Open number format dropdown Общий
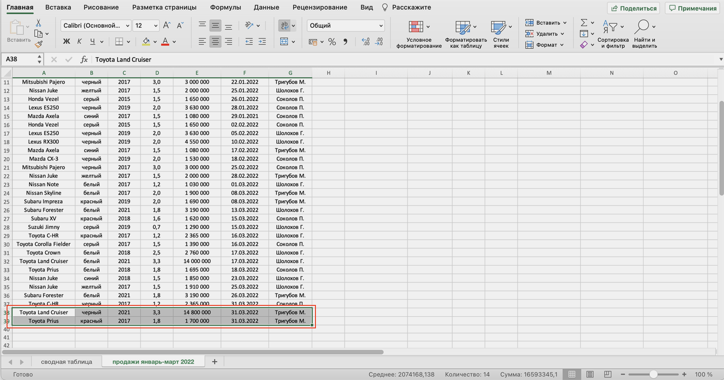This screenshot has height=380, width=724. (x=381, y=25)
